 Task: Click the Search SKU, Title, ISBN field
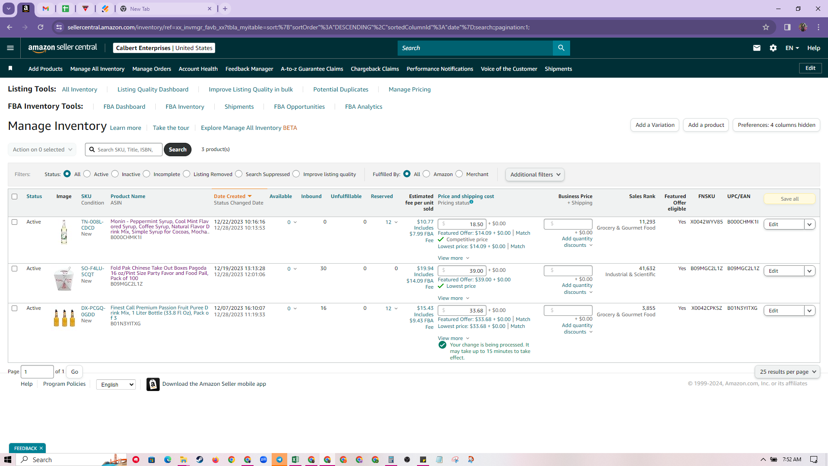(x=124, y=149)
